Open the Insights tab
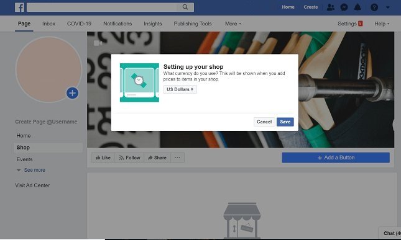401x240 pixels. [x=153, y=24]
